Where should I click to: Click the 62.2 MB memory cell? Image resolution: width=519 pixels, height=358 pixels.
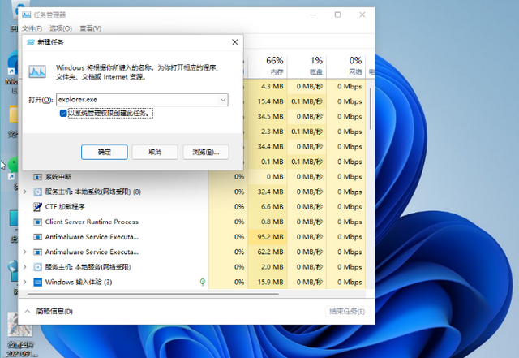(x=268, y=252)
